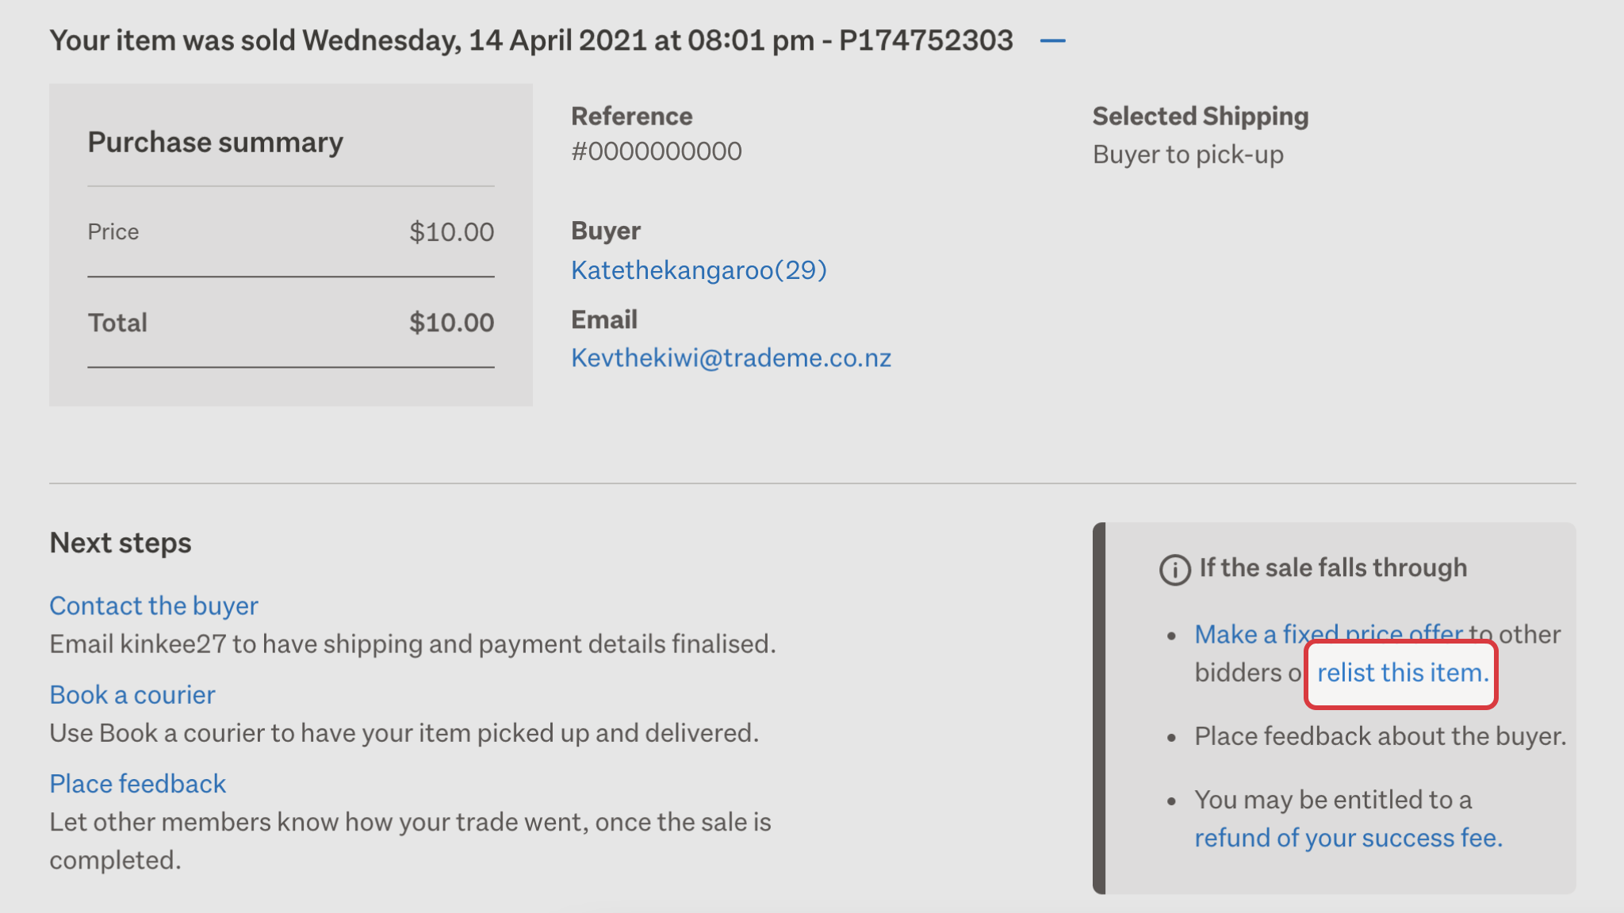Click Buyer to pick-up shipping text

(x=1188, y=155)
